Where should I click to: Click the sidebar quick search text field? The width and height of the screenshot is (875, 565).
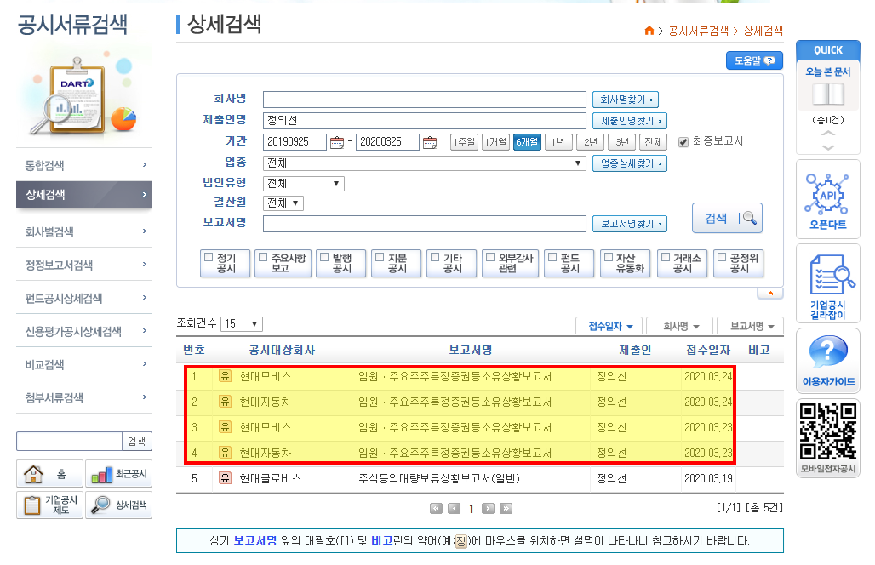click(69, 441)
